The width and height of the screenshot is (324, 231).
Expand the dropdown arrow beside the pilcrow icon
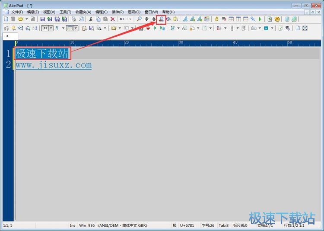click(x=63, y=28)
